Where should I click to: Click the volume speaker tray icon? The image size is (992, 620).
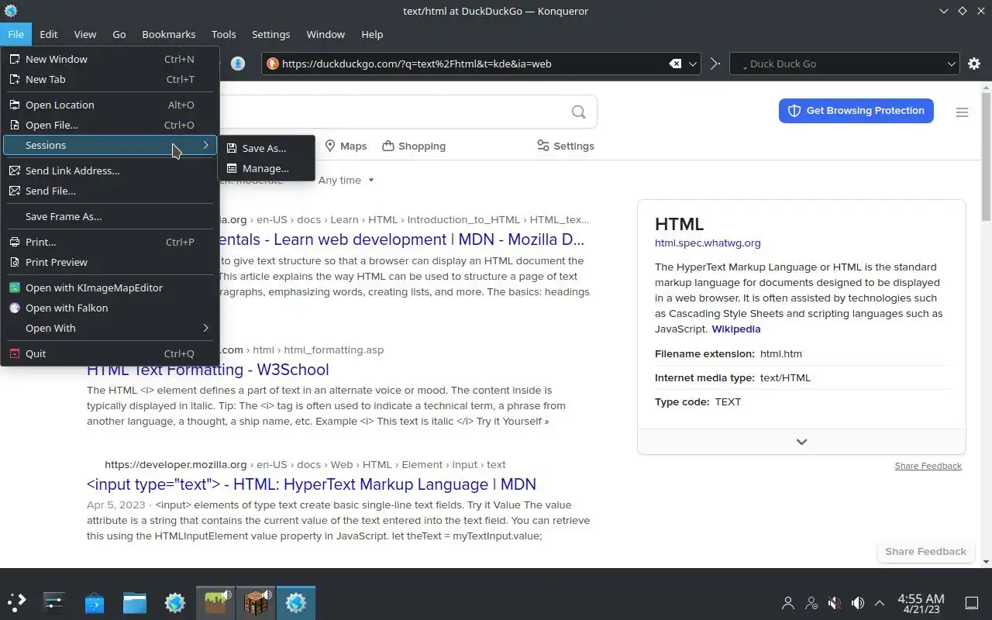pyautogui.click(x=857, y=602)
